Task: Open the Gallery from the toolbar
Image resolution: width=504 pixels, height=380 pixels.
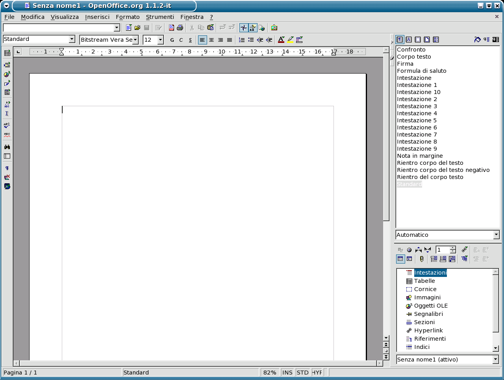Action: [x=274, y=28]
